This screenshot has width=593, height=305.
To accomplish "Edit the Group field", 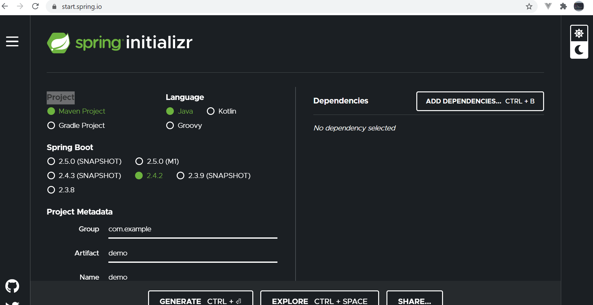I will coord(193,229).
